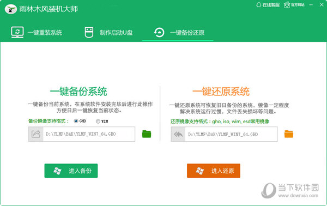Start restore with 进入还原 button
The height and width of the screenshot is (206, 327).
214,171
